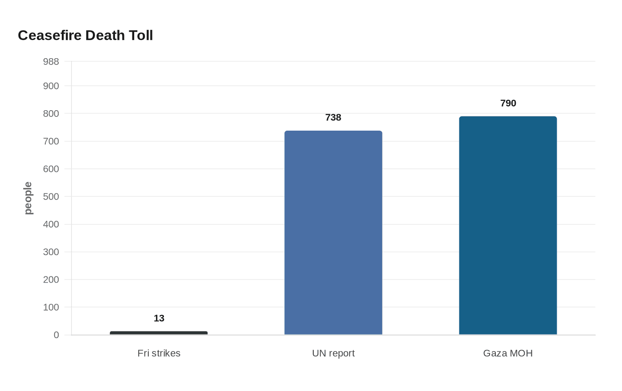The image size is (622, 391).
Task: Click the 800 y-axis tick label
Action: pos(51,114)
